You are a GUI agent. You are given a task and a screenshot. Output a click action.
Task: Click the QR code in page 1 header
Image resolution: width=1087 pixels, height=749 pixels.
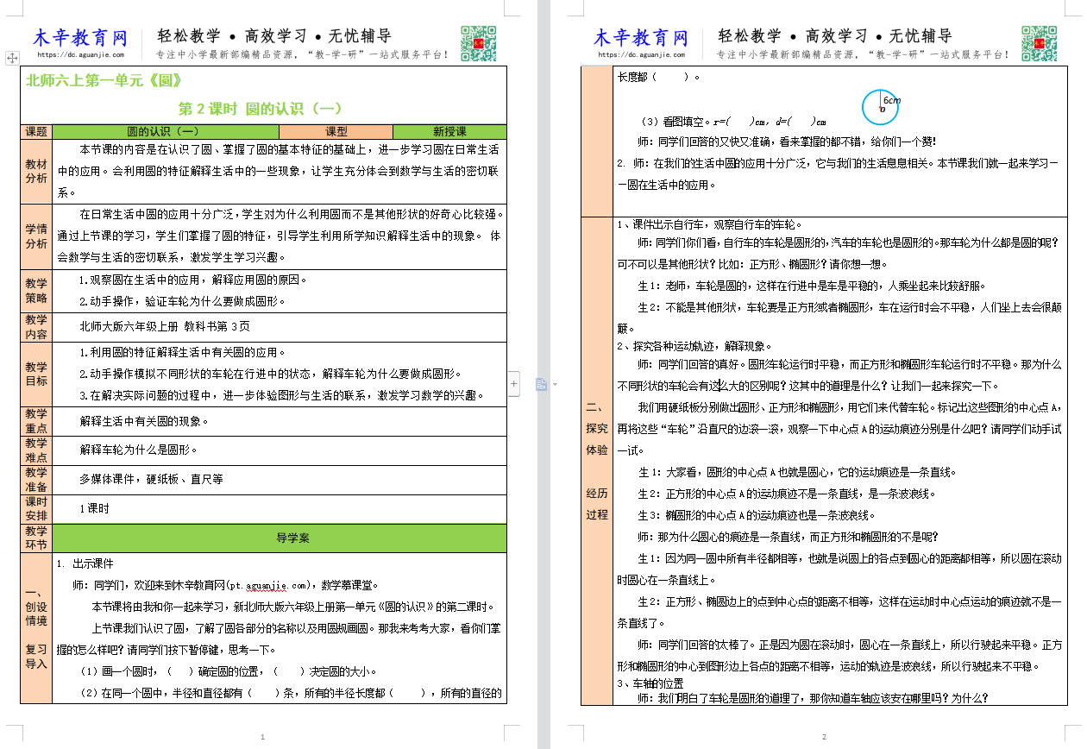(478, 42)
